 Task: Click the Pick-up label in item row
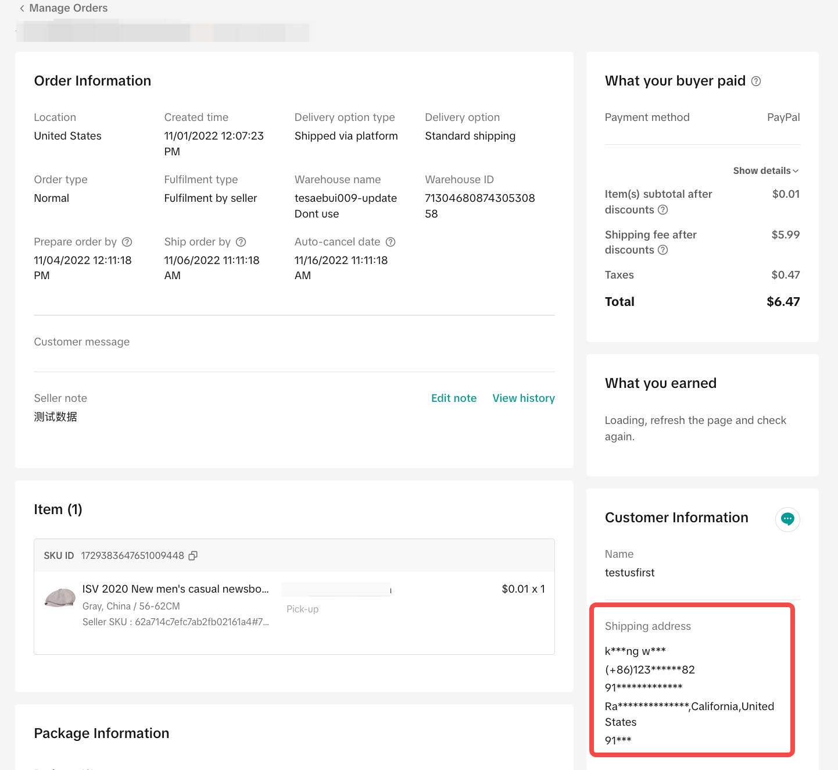point(302,609)
